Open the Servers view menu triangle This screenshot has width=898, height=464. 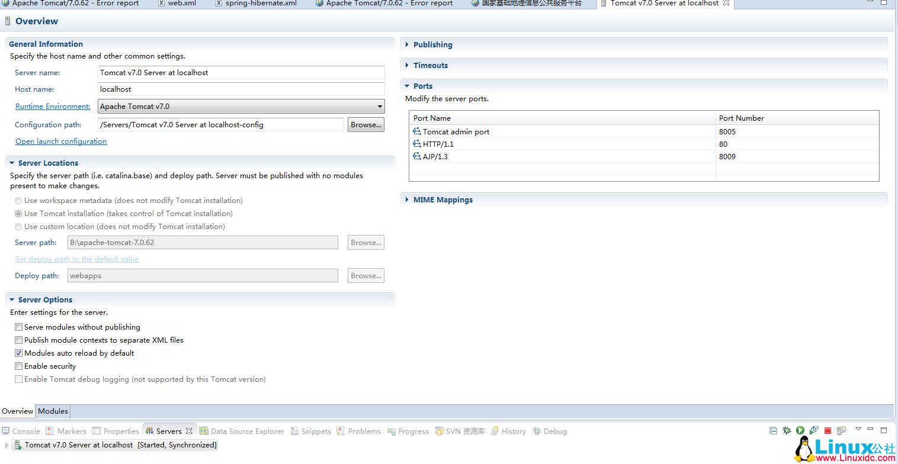(858, 430)
